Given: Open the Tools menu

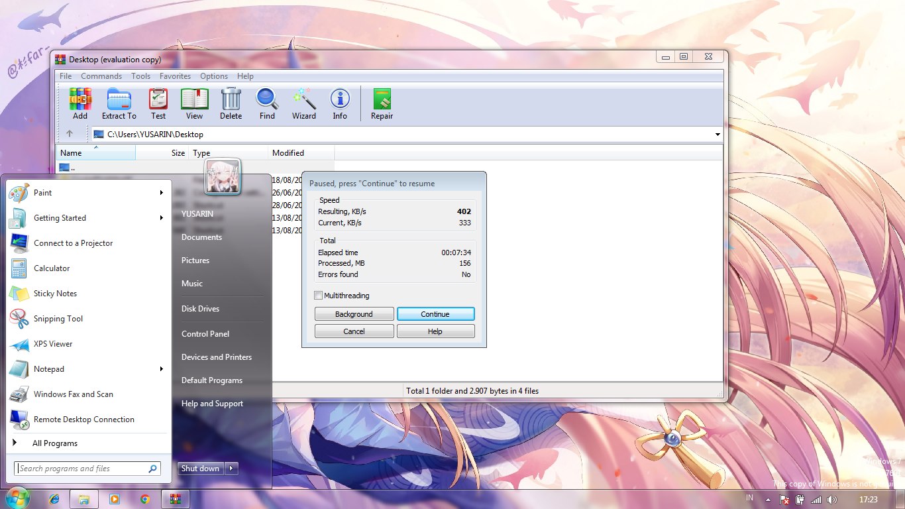Looking at the screenshot, I should (140, 76).
